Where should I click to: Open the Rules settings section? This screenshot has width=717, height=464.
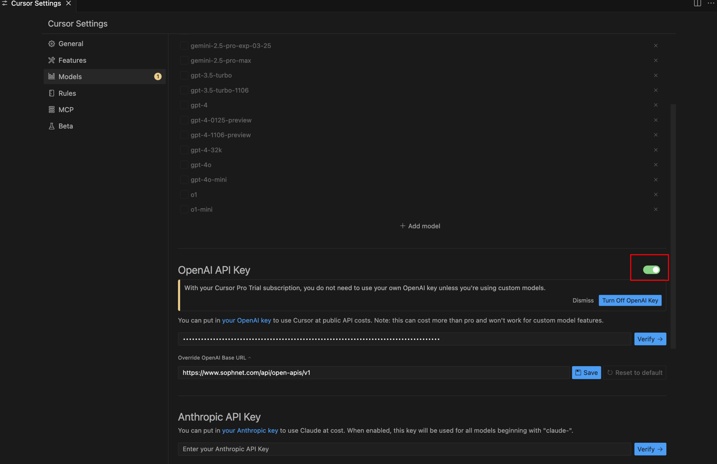pyautogui.click(x=105, y=93)
